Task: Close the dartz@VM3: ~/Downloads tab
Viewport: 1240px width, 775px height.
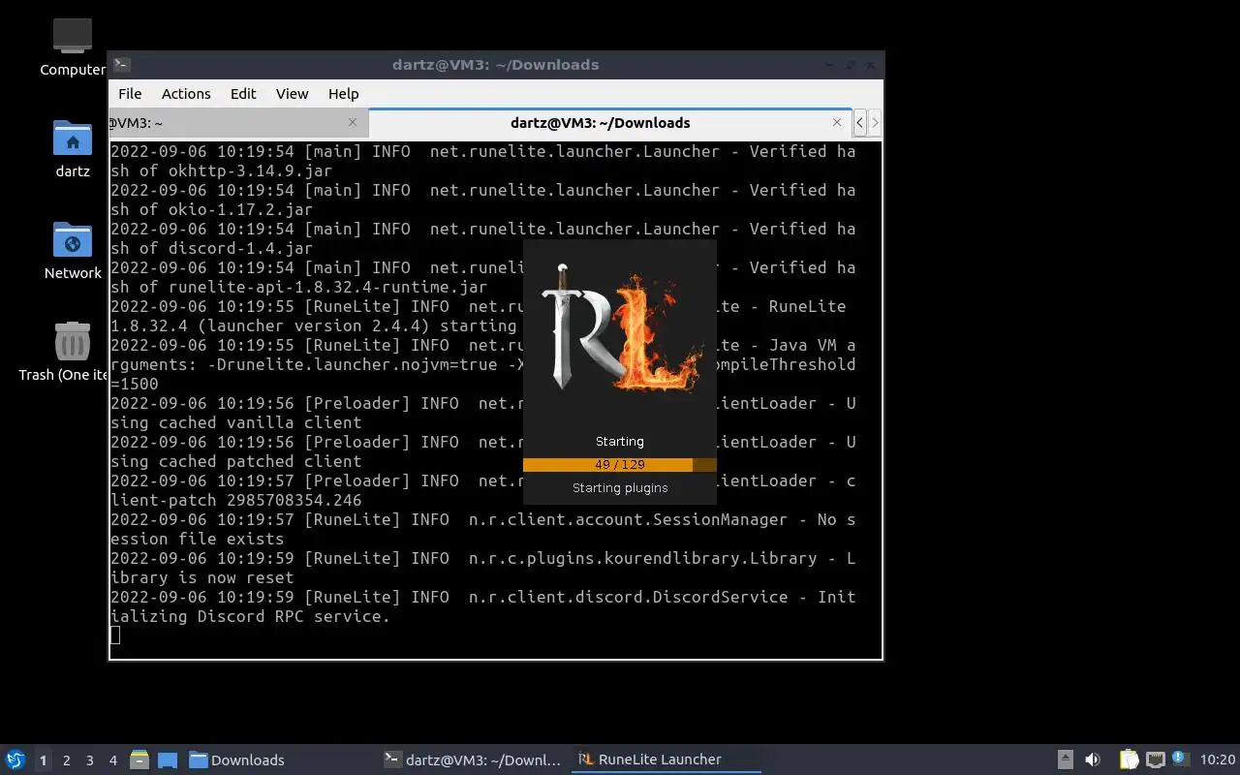Action: [837, 122]
